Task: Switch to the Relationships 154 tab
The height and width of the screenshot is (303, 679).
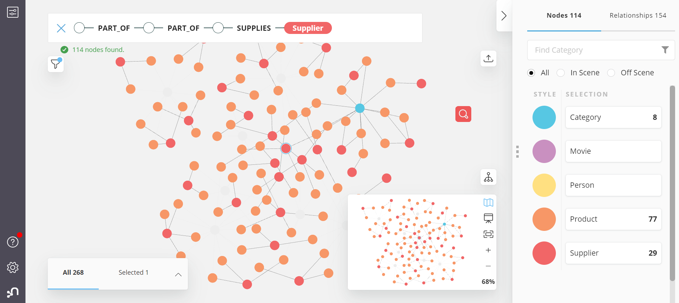Action: [638, 15]
